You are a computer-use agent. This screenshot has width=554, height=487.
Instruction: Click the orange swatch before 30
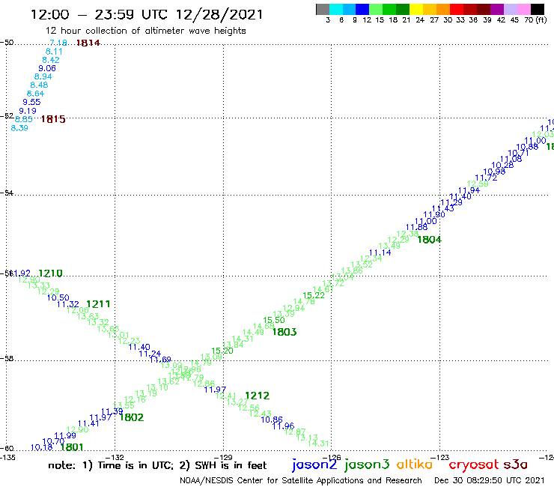(443, 9)
